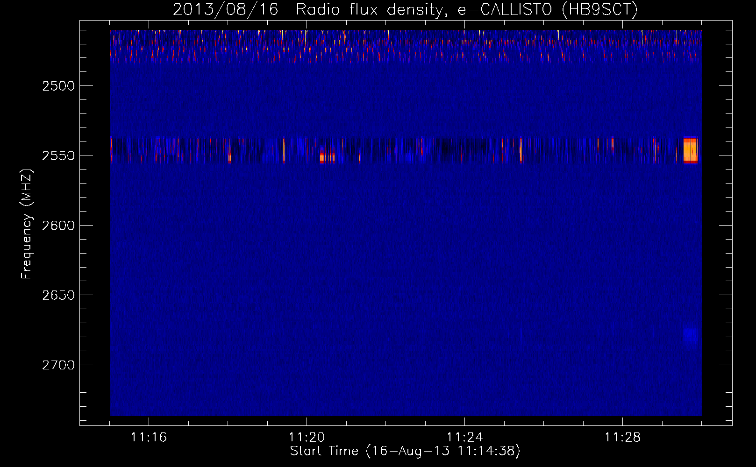This screenshot has height=467, width=756.
Task: Click the bright orange burst near 2550 MHz
Action: (x=690, y=150)
